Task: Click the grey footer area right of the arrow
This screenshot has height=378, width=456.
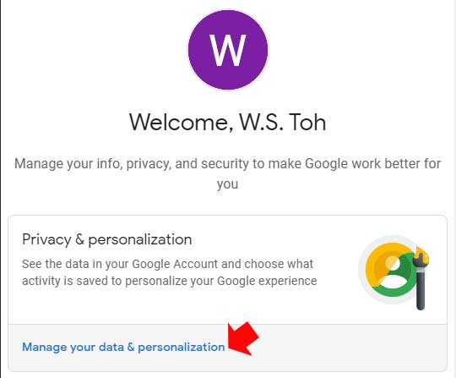Action: click(349, 347)
